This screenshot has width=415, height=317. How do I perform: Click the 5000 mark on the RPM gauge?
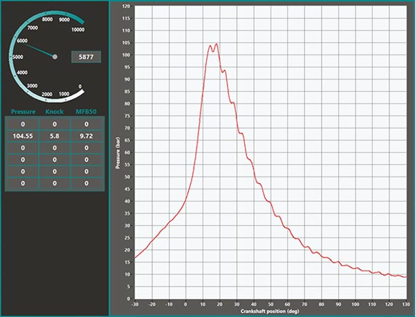pos(18,57)
